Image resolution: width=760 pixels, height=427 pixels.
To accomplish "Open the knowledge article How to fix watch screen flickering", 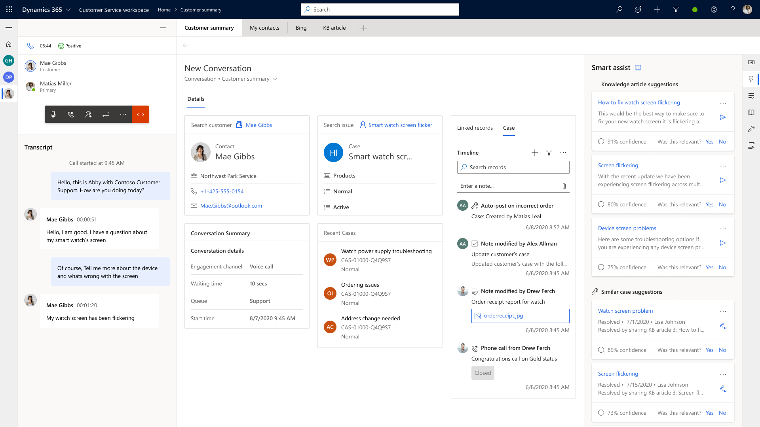I will [x=639, y=102].
